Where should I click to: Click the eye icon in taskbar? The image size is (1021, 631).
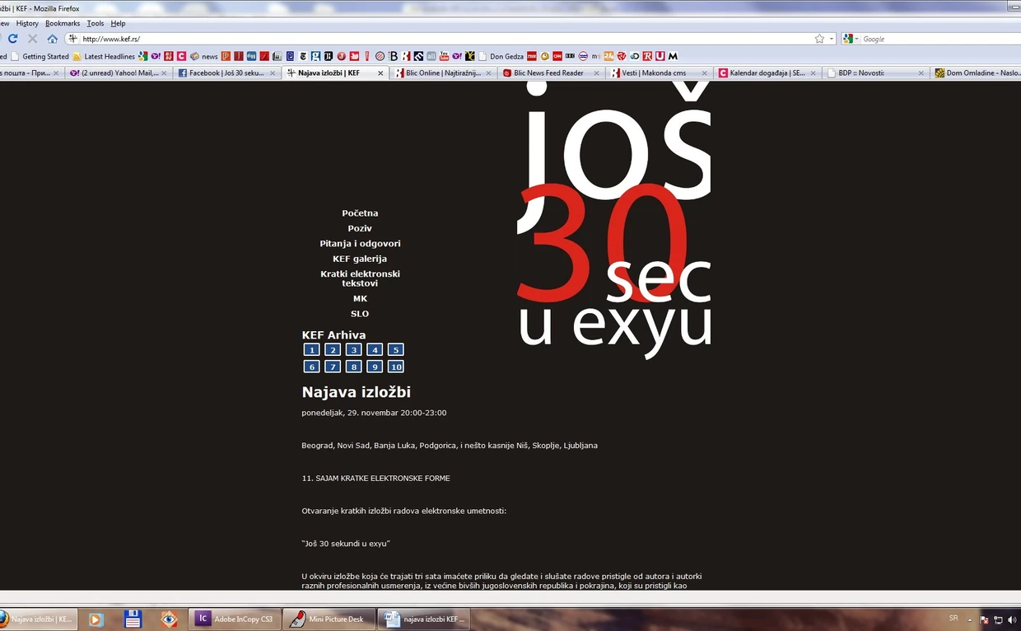click(x=169, y=619)
